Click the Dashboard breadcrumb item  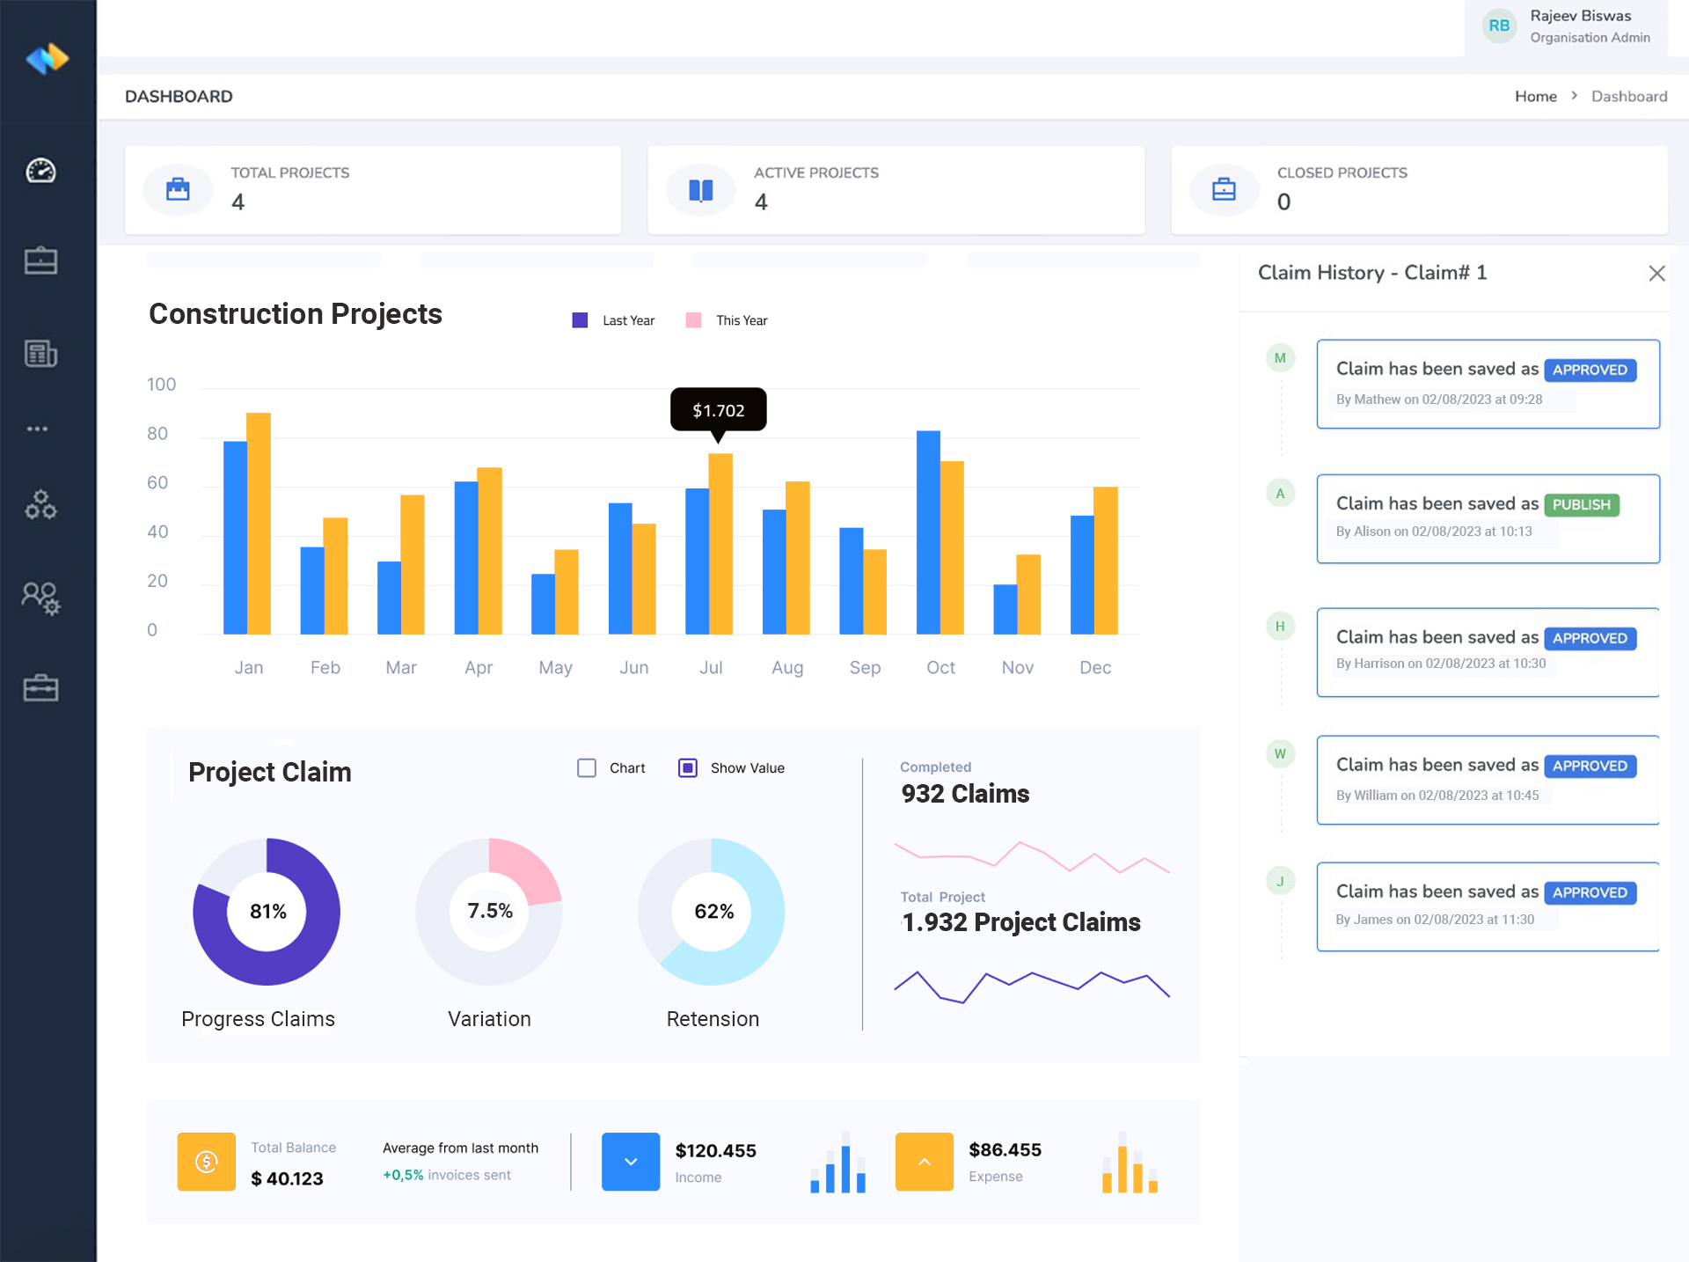point(1628,97)
